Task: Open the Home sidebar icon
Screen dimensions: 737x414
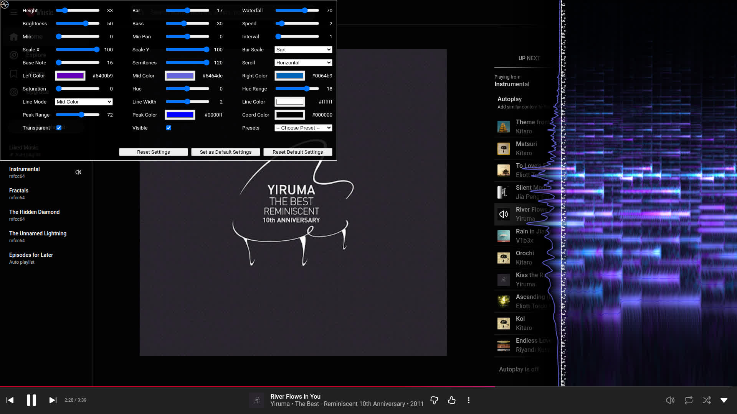Action: pos(14,37)
